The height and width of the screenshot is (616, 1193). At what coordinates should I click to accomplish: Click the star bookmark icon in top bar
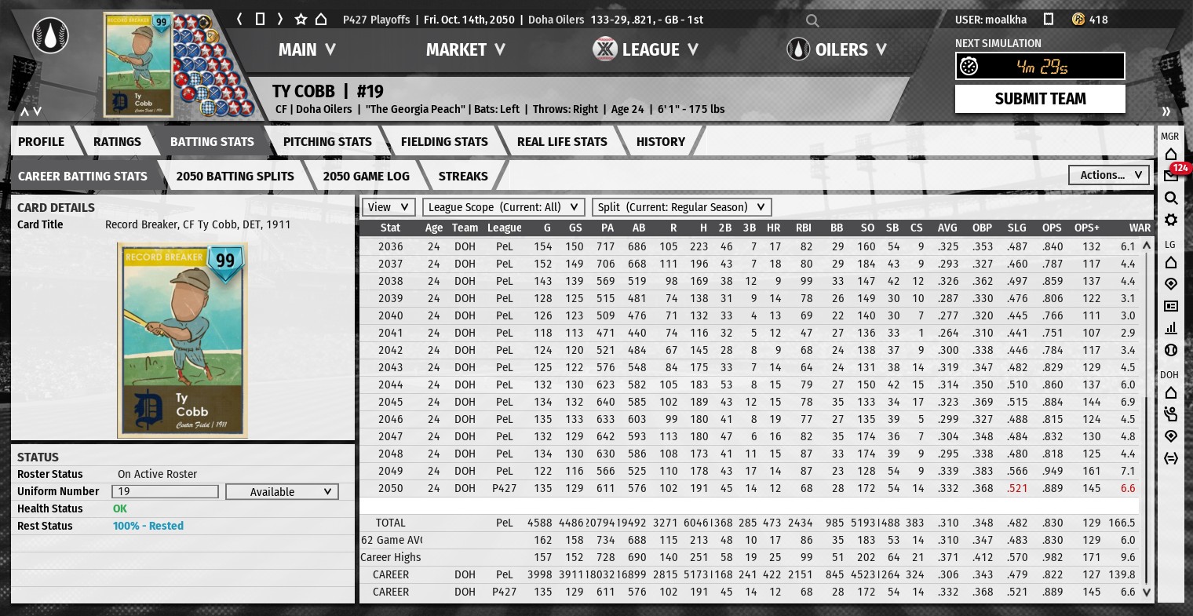(301, 20)
